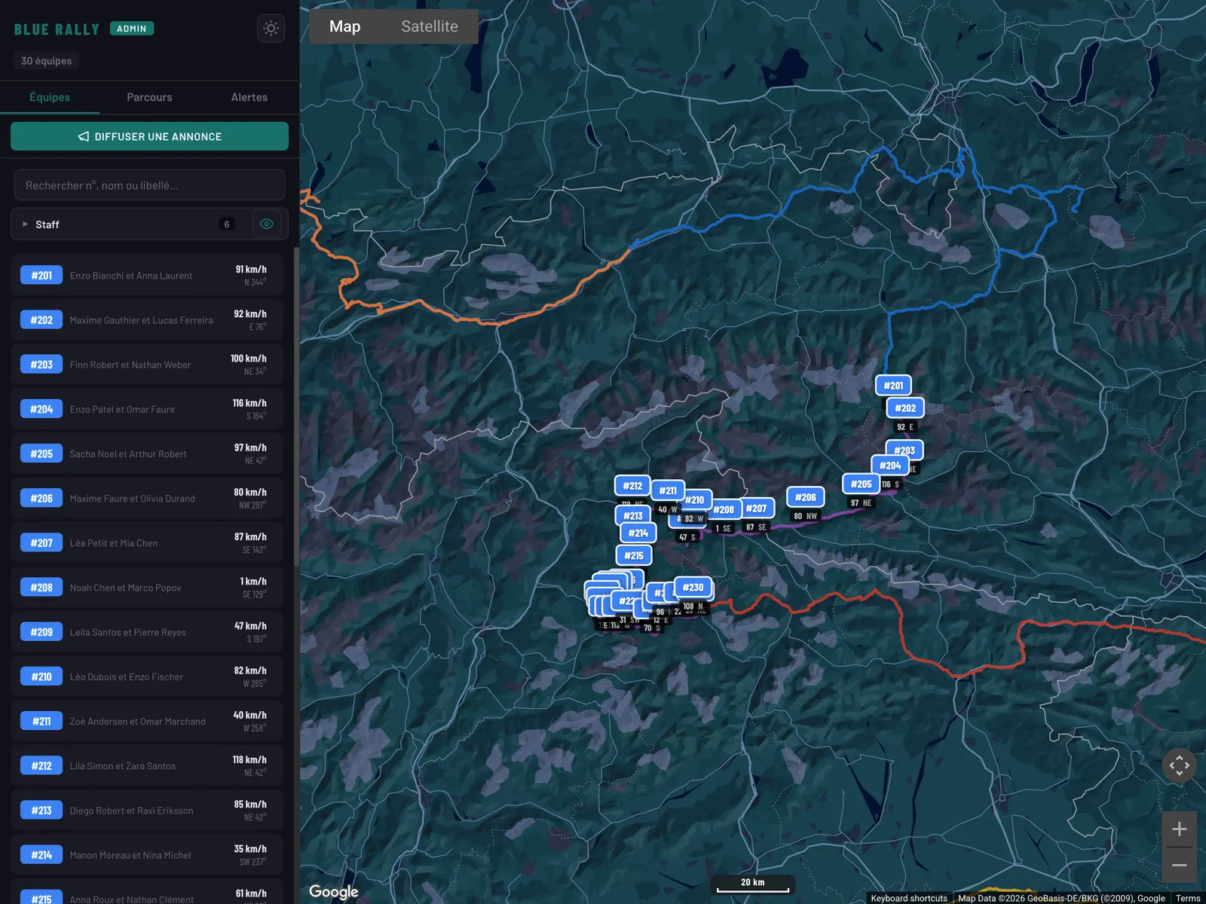
Task: Click the 20 km map scale
Action: pyautogui.click(x=753, y=884)
